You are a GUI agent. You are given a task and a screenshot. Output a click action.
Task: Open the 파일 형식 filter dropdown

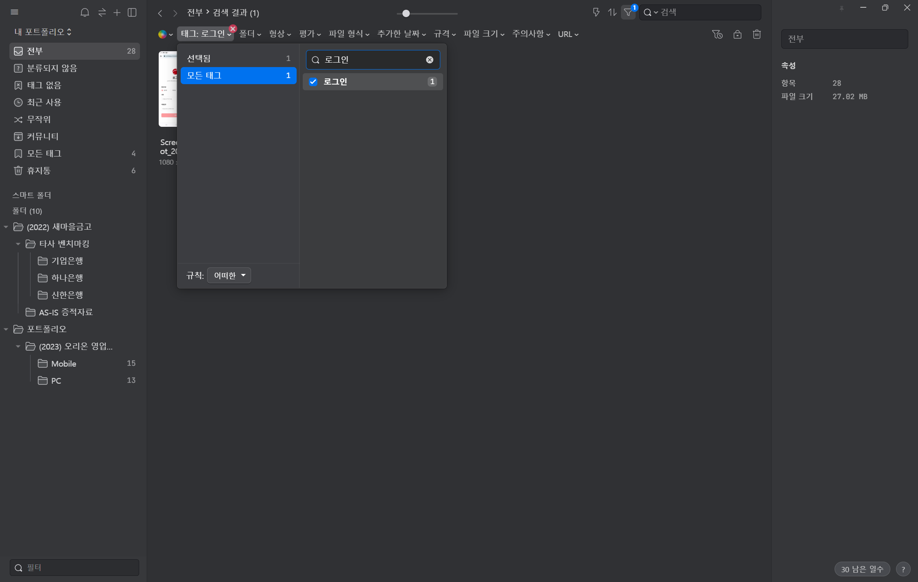tap(349, 34)
